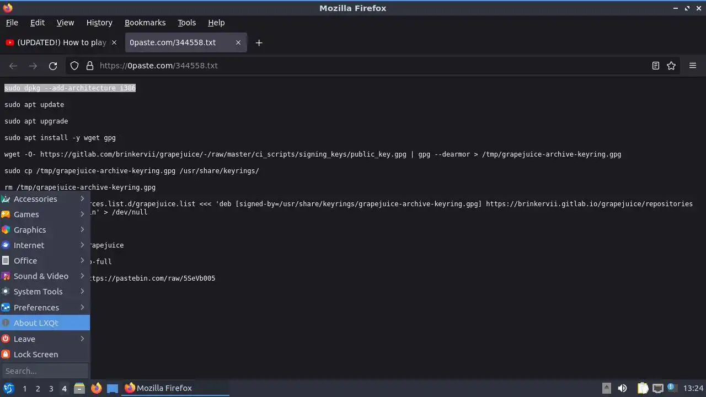This screenshot has height=397, width=706.
Task: Select About LXQt menu entry
Action: pyautogui.click(x=45, y=323)
